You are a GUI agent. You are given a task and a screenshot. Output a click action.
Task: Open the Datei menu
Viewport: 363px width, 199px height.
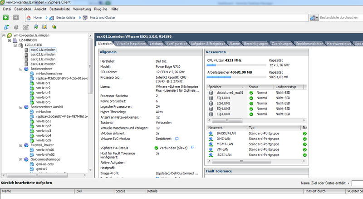pyautogui.click(x=7, y=9)
